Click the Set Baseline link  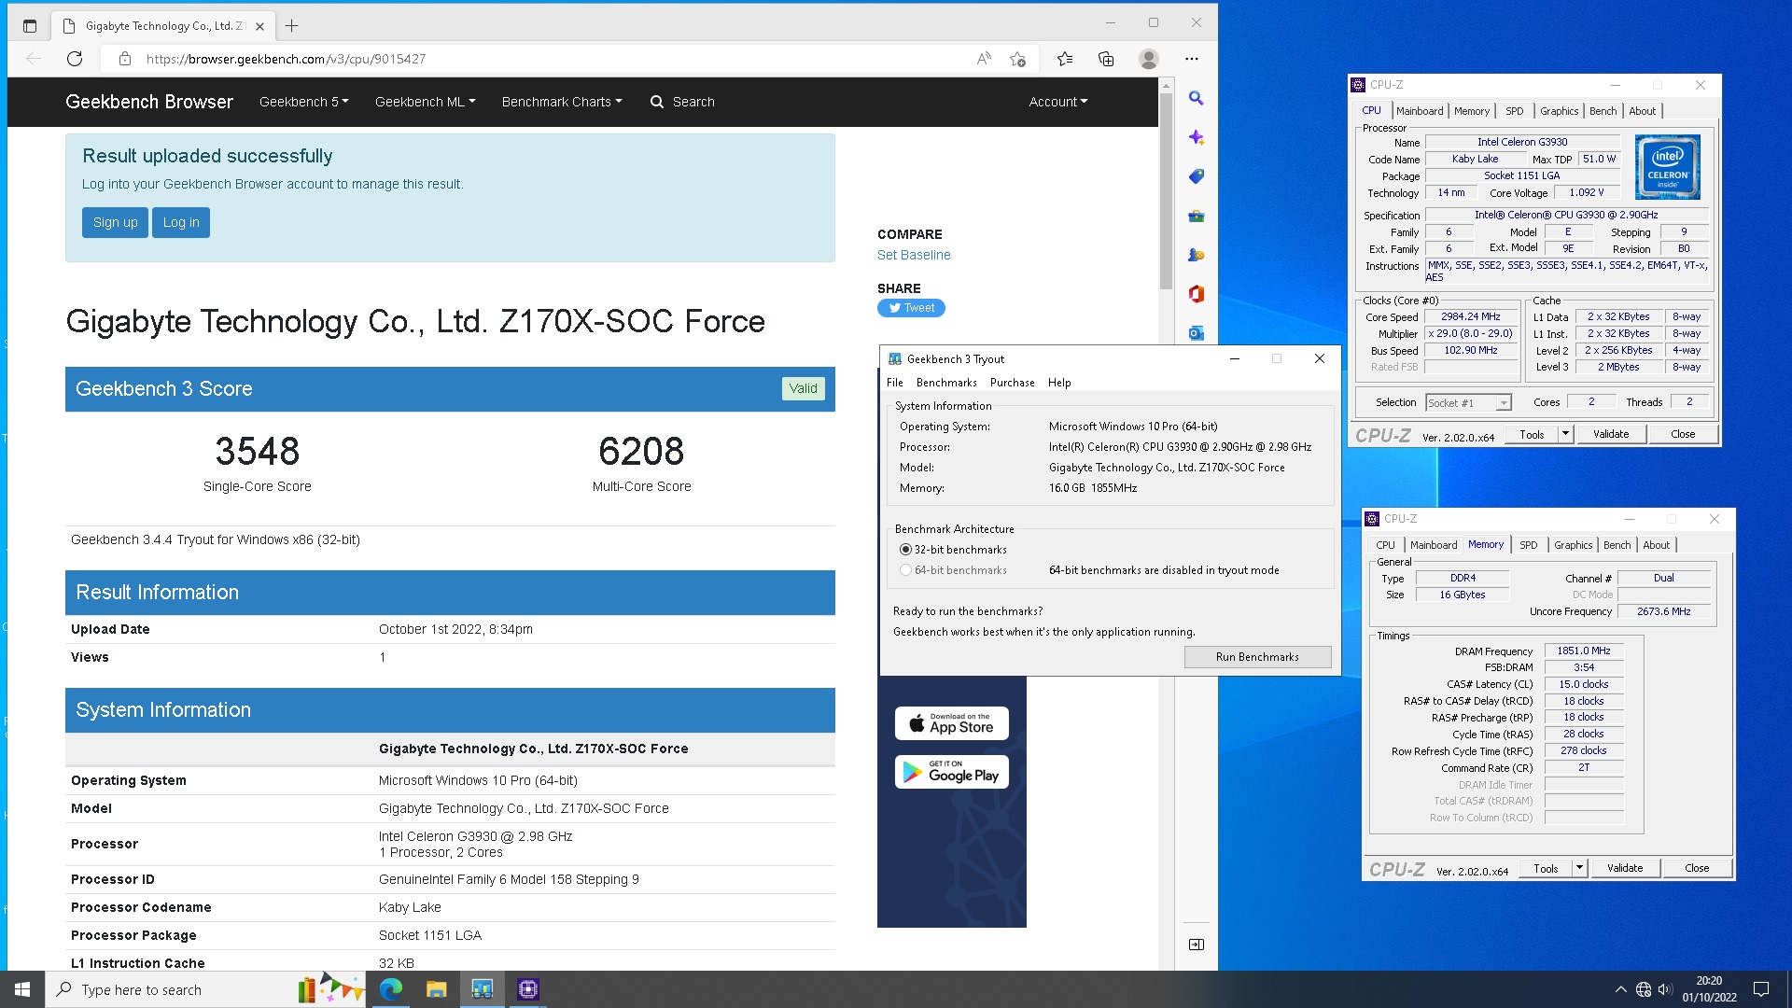pos(914,255)
